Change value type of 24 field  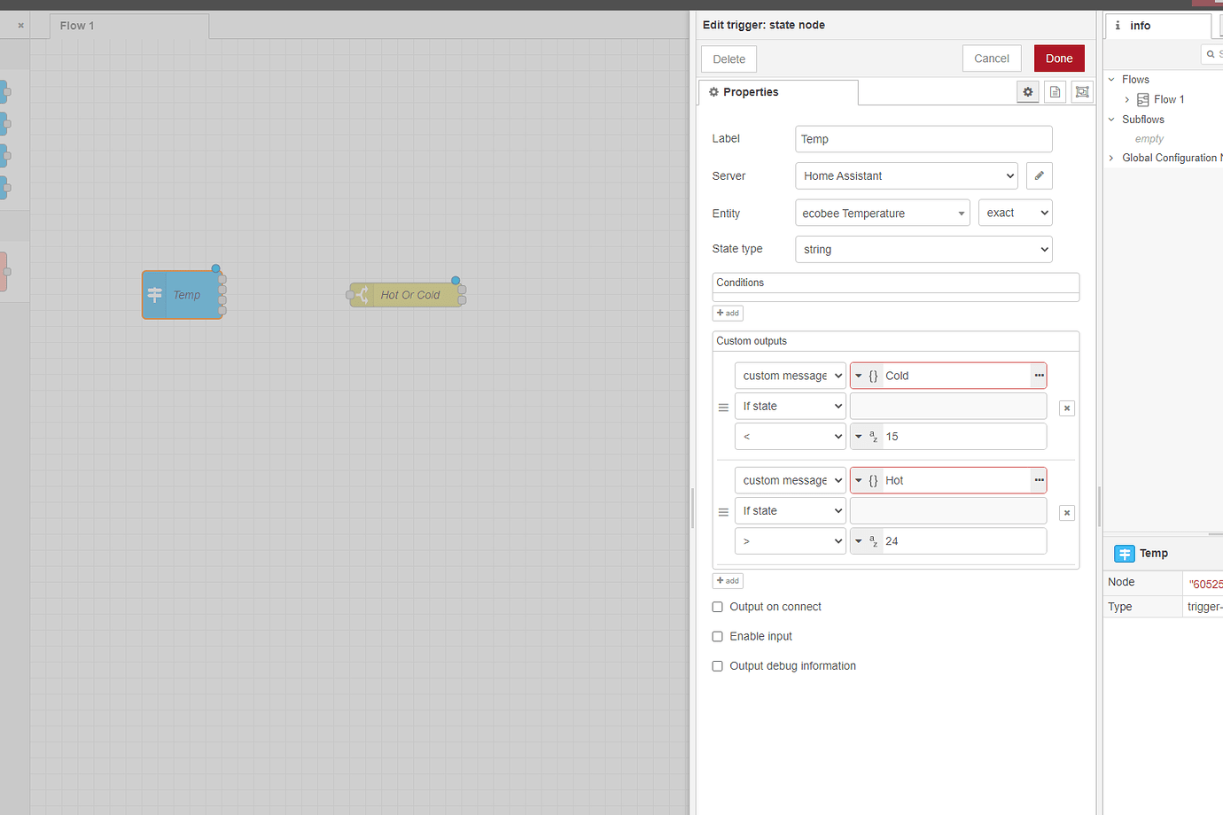pos(866,541)
